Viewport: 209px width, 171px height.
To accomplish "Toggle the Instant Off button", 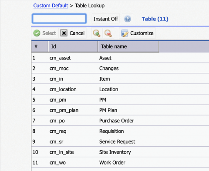I will pyautogui.click(x=106, y=19).
